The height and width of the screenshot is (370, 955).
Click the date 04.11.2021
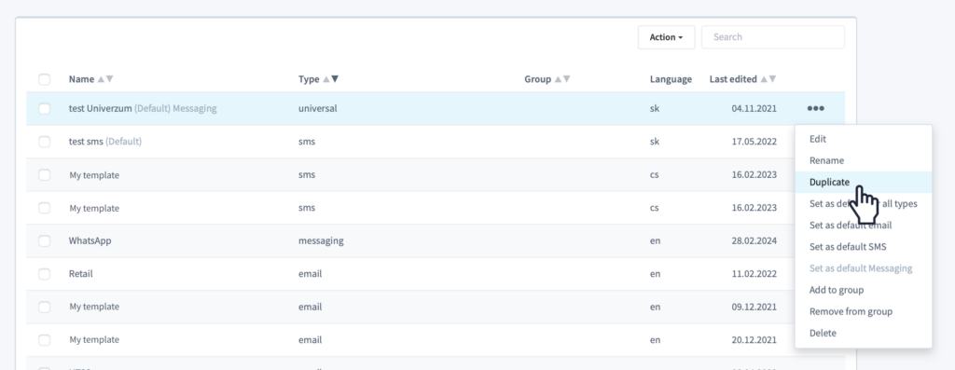tap(754, 109)
